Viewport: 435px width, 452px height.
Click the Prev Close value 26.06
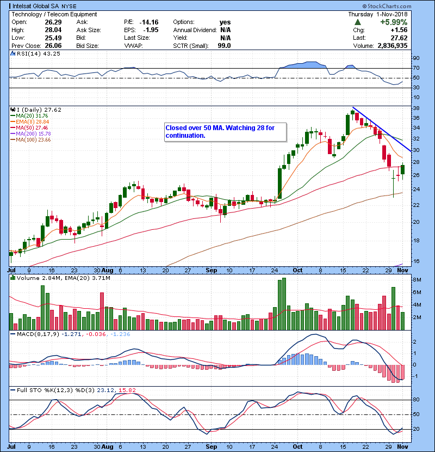click(x=53, y=46)
